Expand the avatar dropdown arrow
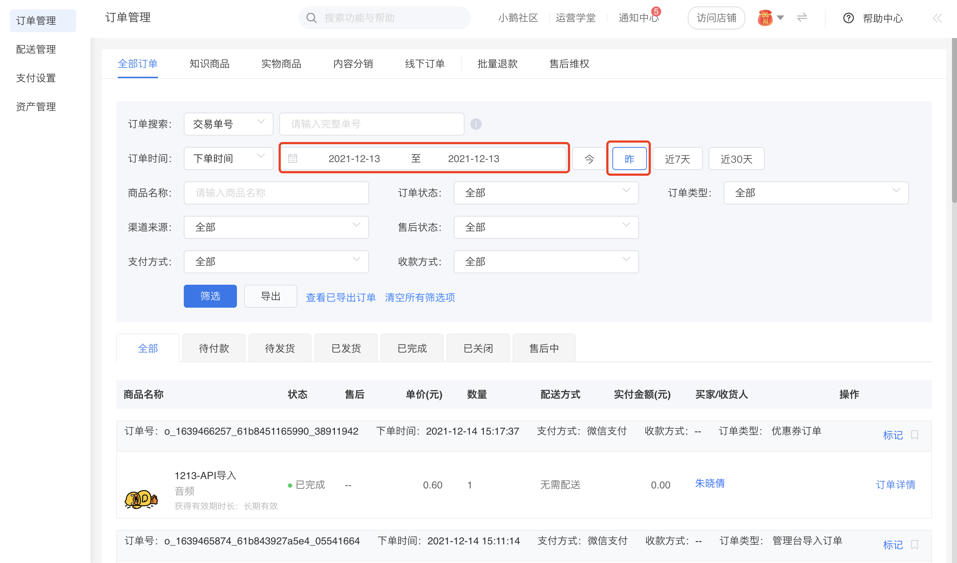The width and height of the screenshot is (957, 563). (780, 18)
